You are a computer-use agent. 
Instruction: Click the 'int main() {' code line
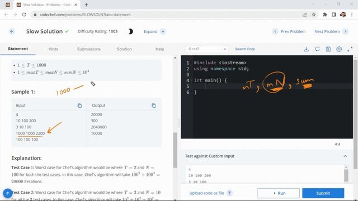point(210,80)
